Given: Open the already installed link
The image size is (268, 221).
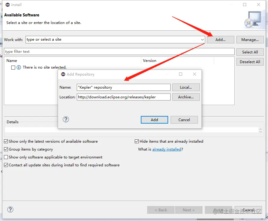Looking at the screenshot, I should pyautogui.click(x=167, y=149).
